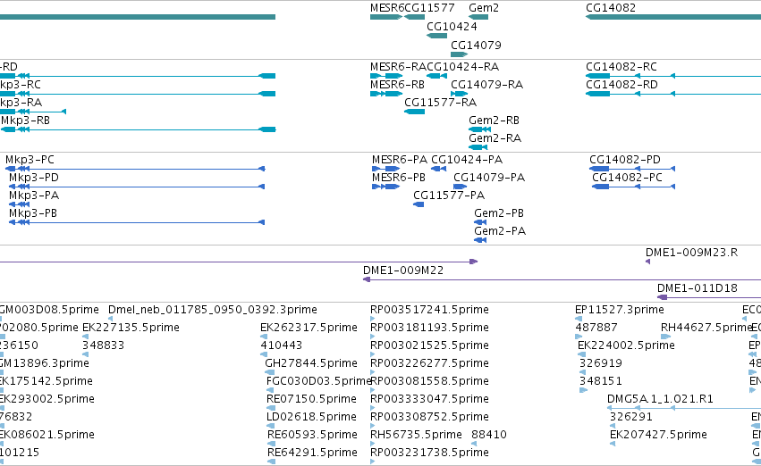
Task: Click protein Gem2-PA
Action: coord(480,240)
